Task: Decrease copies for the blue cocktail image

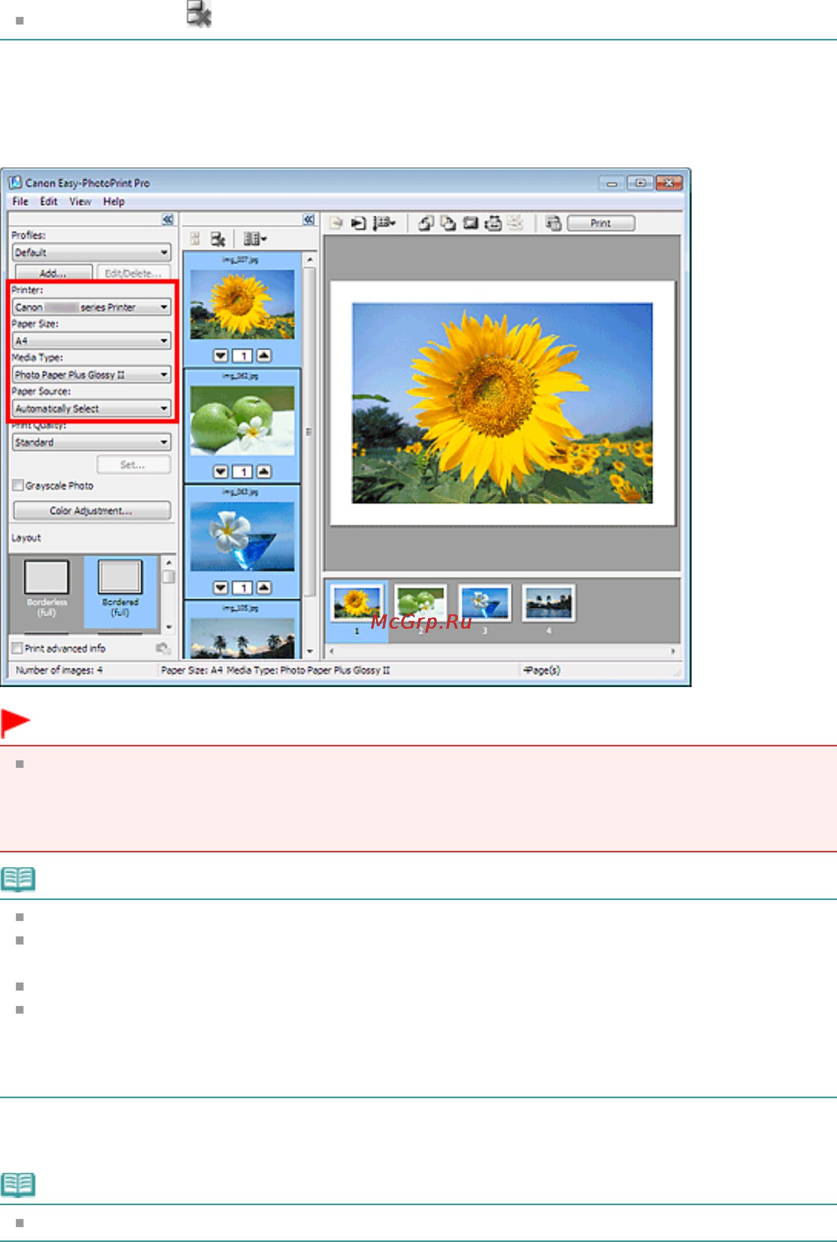Action: pos(221,588)
